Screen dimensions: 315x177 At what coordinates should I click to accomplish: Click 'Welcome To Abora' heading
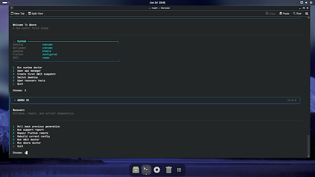[x=25, y=25]
